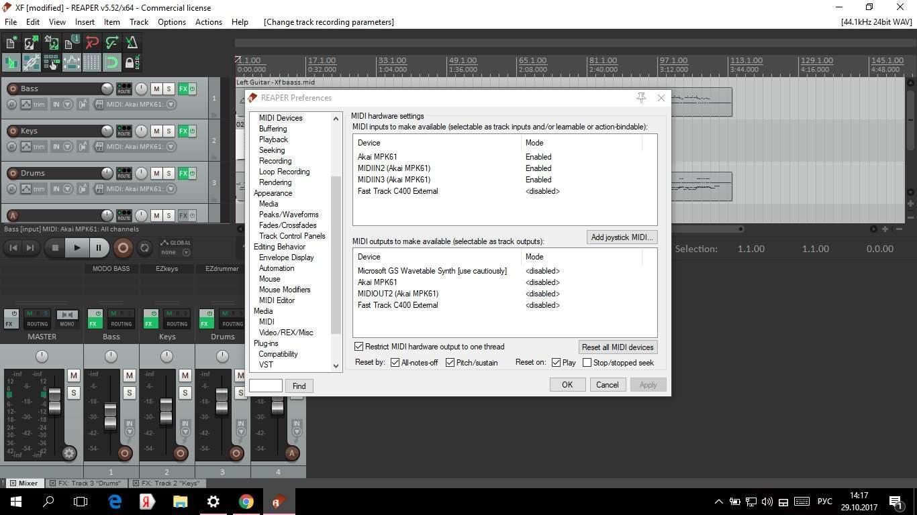Mute the Bass track in track panel
The height and width of the screenshot is (515, 917).
(156, 89)
